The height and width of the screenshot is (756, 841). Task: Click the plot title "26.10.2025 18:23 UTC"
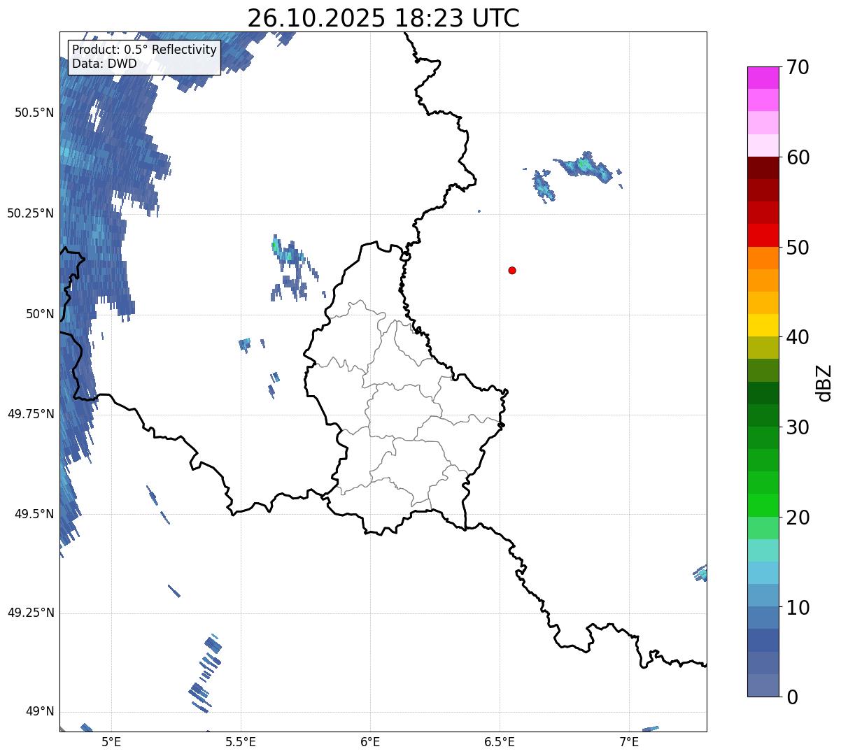383,17
